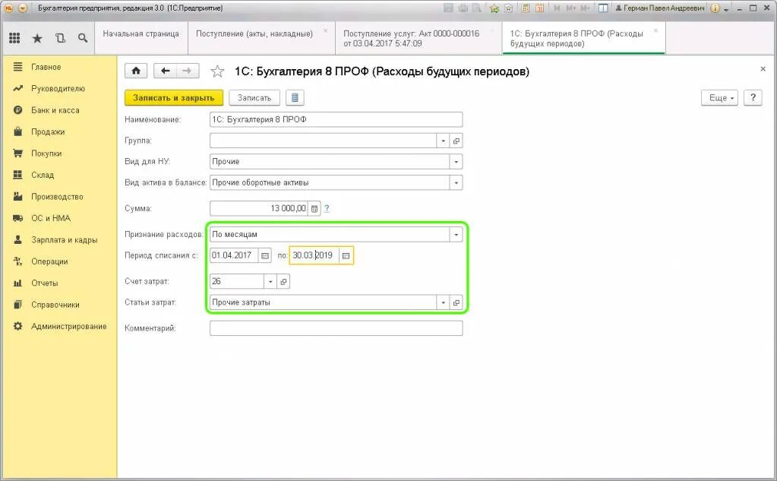Click the calculator icon in title bar

[x=526, y=8]
